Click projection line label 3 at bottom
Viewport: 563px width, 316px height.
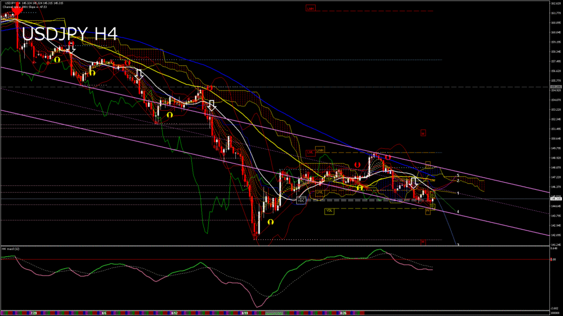pyautogui.click(x=459, y=245)
